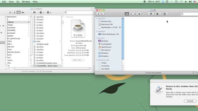Open Dropbox menu in 32 window toolbar
198x111 pixels.
[x=166, y=14]
